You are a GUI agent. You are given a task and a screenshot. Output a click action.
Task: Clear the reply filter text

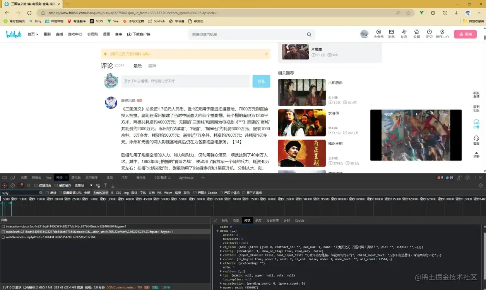click(41, 193)
